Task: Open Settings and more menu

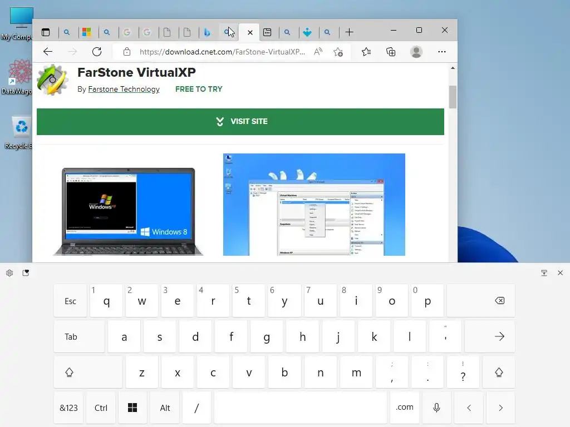Action: click(x=441, y=52)
